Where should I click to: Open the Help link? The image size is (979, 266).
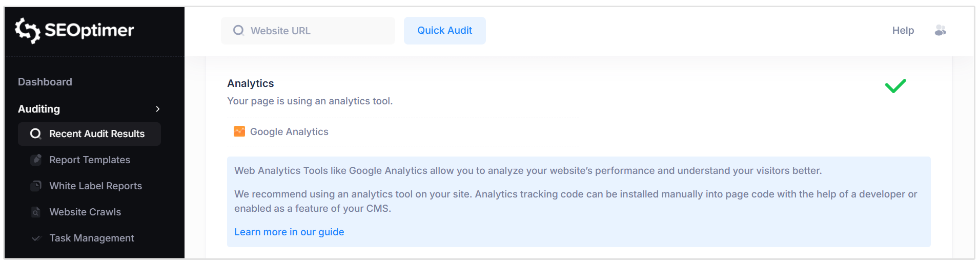[x=903, y=31]
